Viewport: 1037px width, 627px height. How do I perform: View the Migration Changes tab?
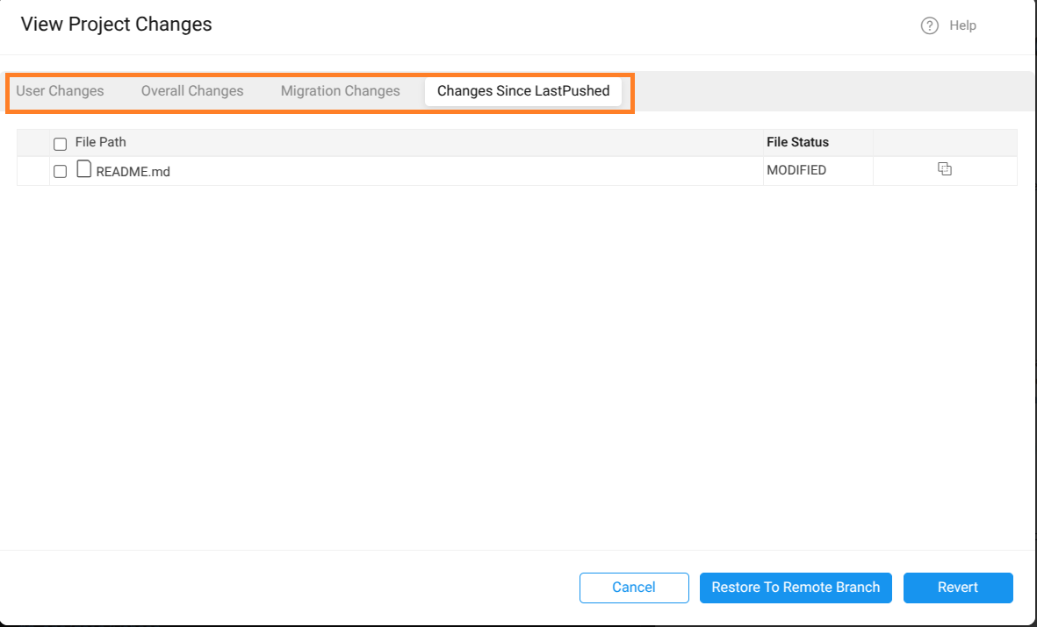click(340, 90)
